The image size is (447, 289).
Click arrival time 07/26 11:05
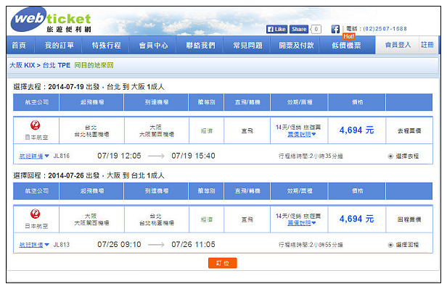coord(193,245)
